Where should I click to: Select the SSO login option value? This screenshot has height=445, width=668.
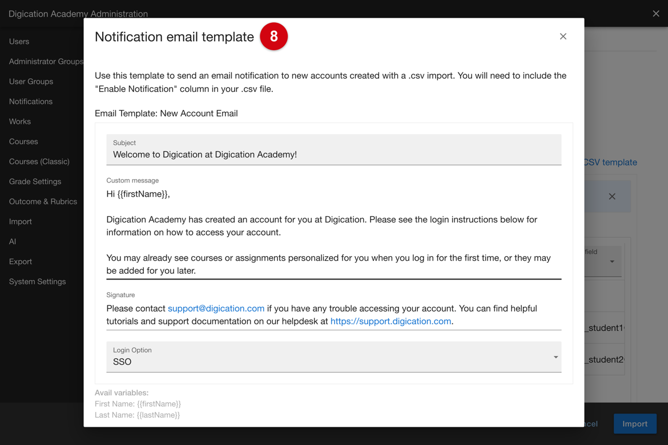122,362
